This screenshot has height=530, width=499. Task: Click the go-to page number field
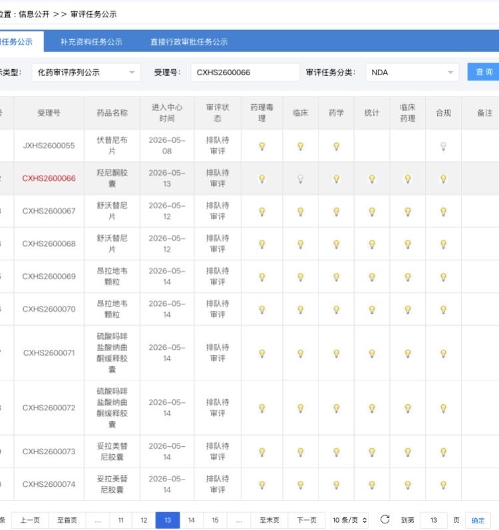434,520
